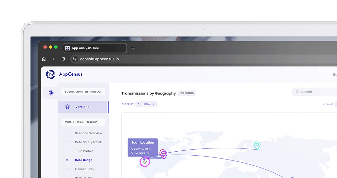
Task: Click the Add filter button
Action: point(146,104)
